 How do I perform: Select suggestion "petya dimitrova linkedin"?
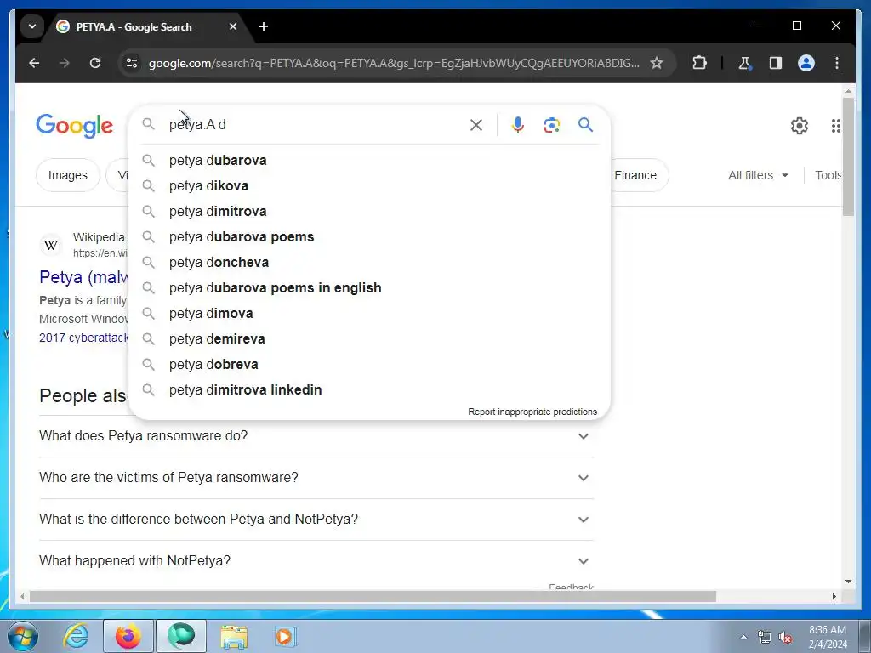click(369, 390)
